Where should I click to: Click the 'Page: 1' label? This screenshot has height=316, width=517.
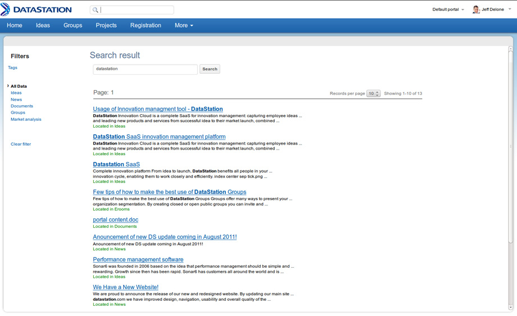click(103, 93)
